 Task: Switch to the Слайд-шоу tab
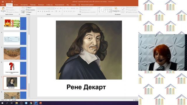tap(49, 5)
